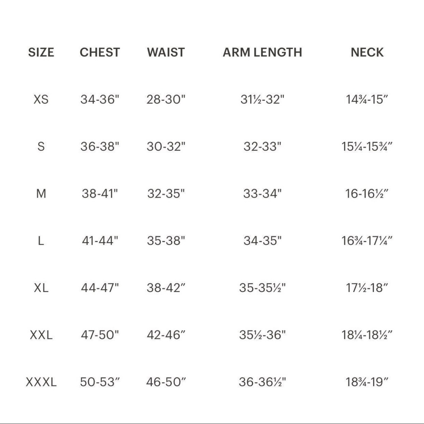This screenshot has width=424, height=424.
Task: Click the 32-35" waist measurement
Action: pos(166,193)
